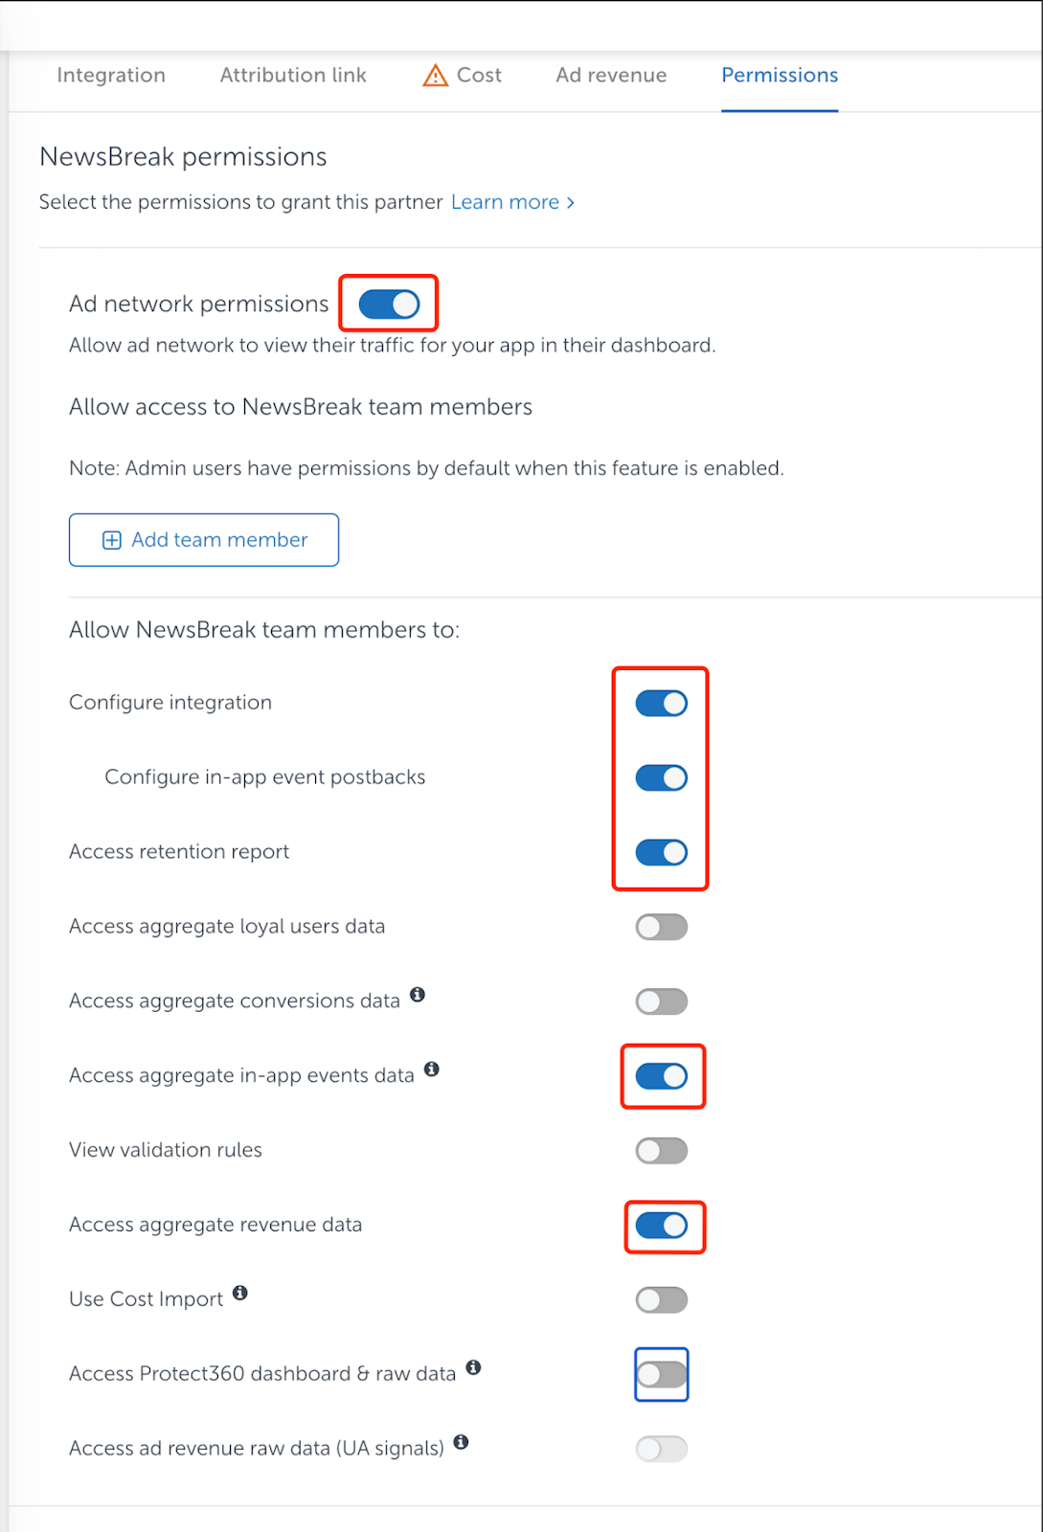
Task: Enable the Use Cost Import switch
Action: (661, 1300)
